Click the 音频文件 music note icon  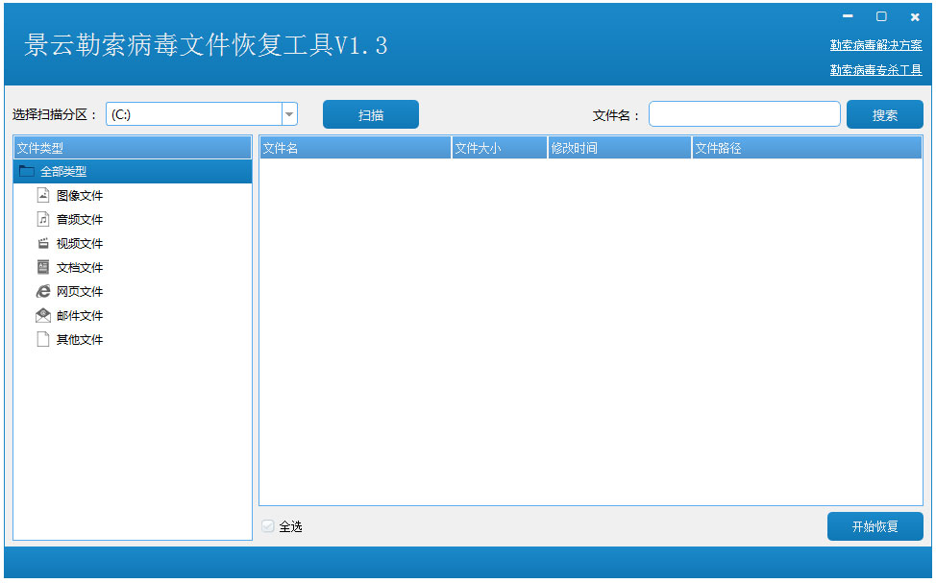[x=43, y=218]
